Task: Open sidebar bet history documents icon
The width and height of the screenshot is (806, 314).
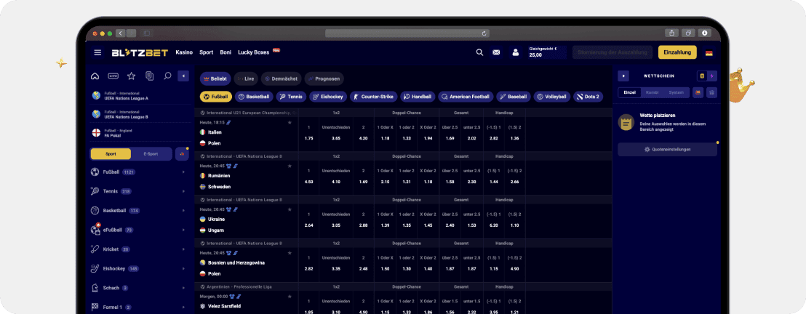Action: pos(150,76)
